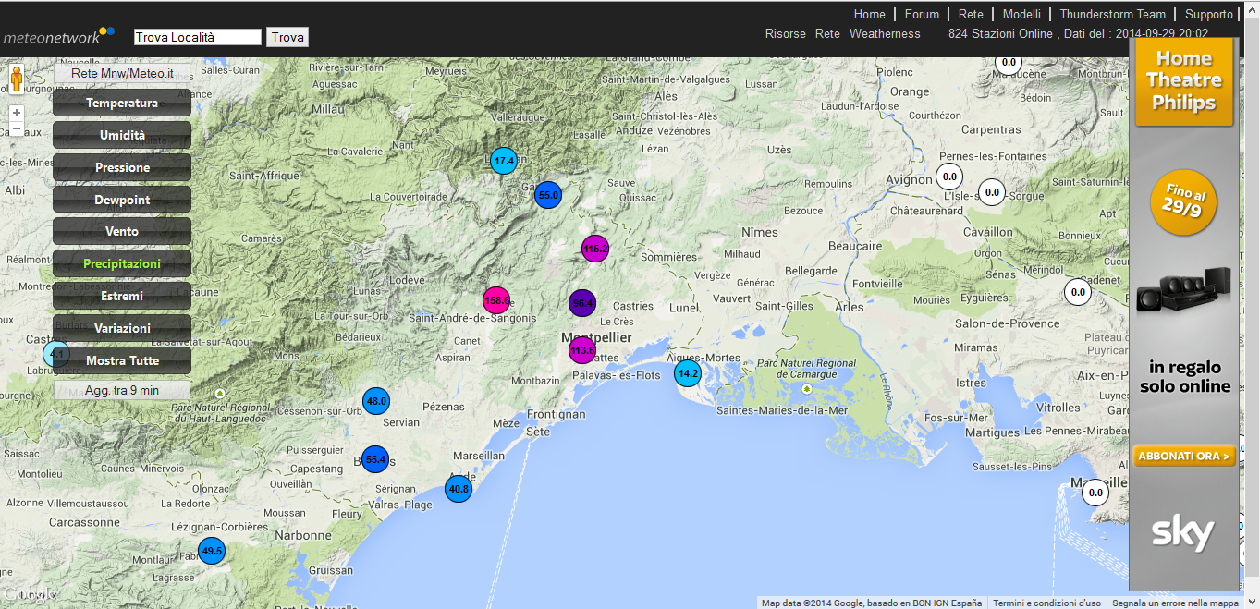Show the Umidità layer

point(122,135)
